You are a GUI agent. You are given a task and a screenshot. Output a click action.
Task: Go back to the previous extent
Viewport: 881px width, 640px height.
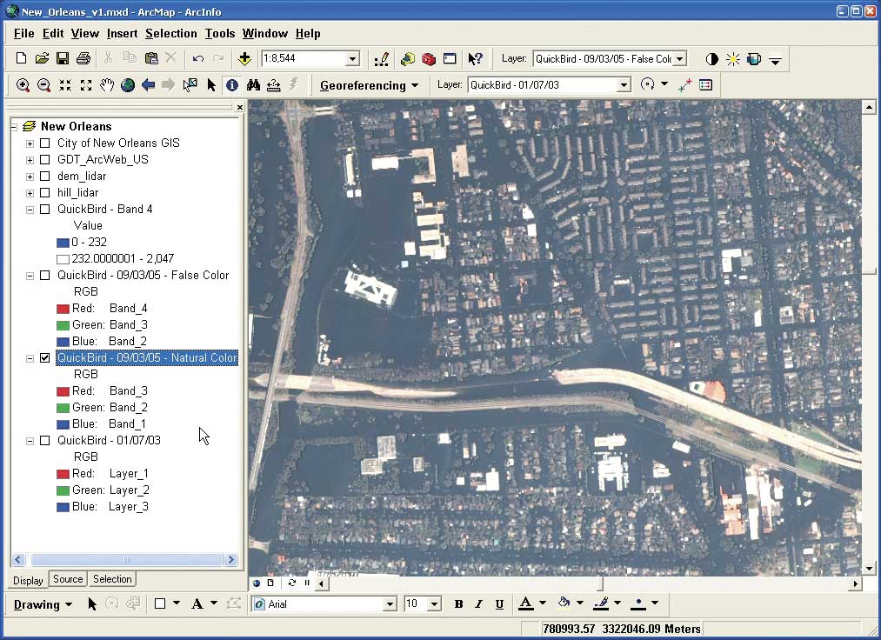(x=148, y=85)
